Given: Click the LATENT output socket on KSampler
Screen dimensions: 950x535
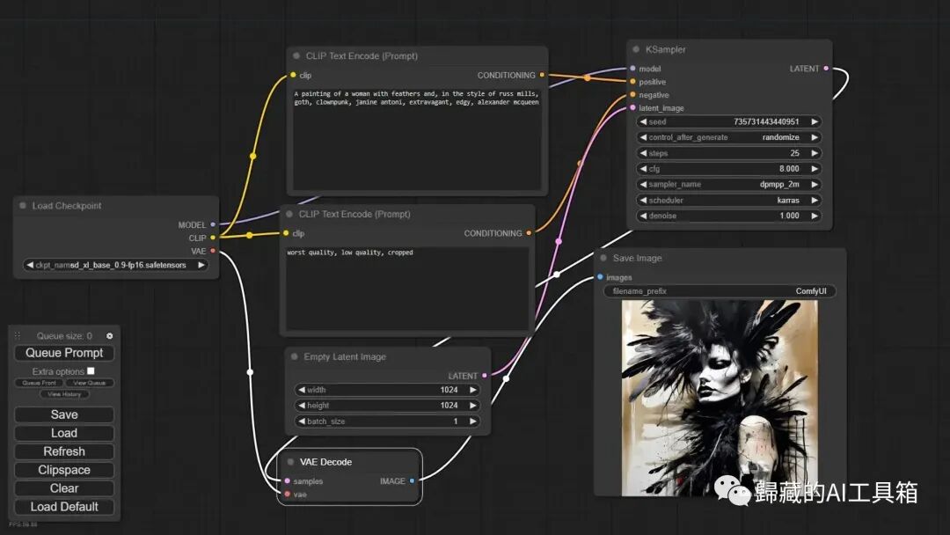Looking at the screenshot, I should coord(826,69).
